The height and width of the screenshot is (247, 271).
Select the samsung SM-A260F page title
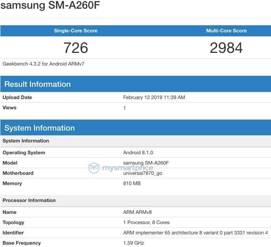tap(50, 5)
